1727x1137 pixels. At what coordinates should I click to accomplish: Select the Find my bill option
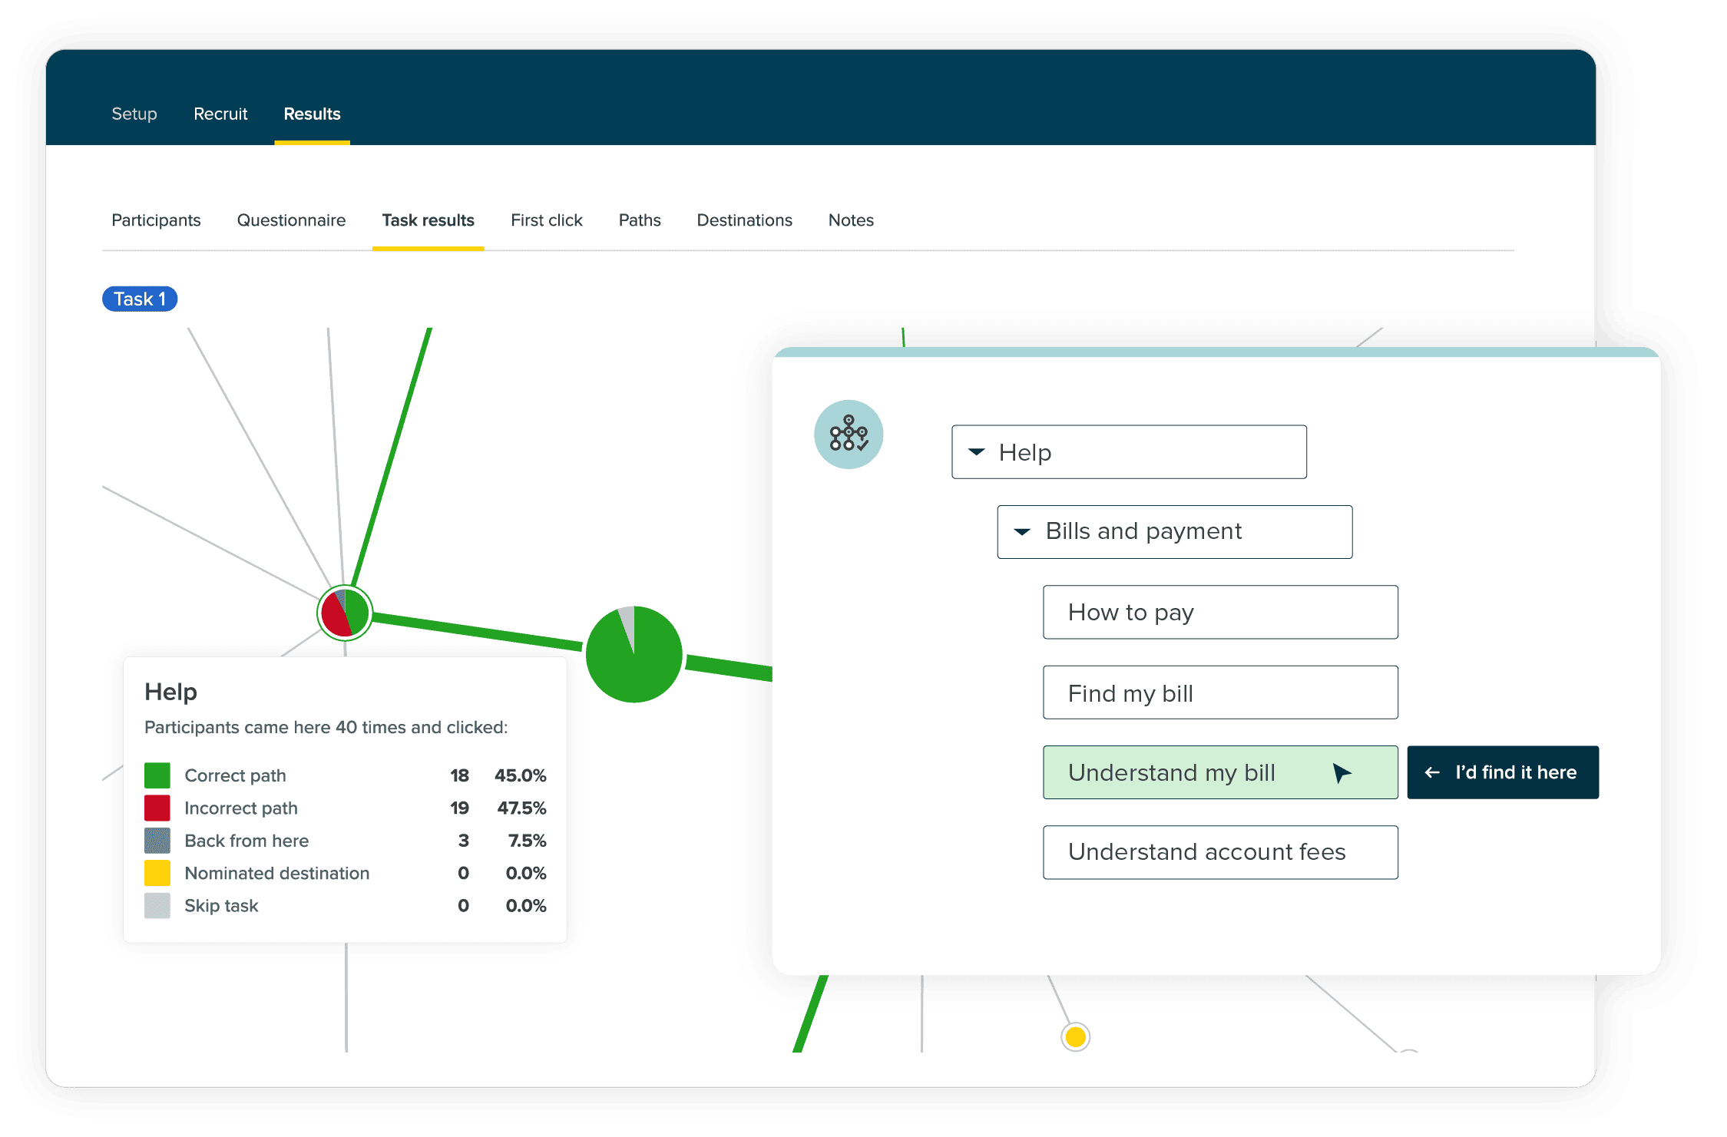click(x=1219, y=692)
